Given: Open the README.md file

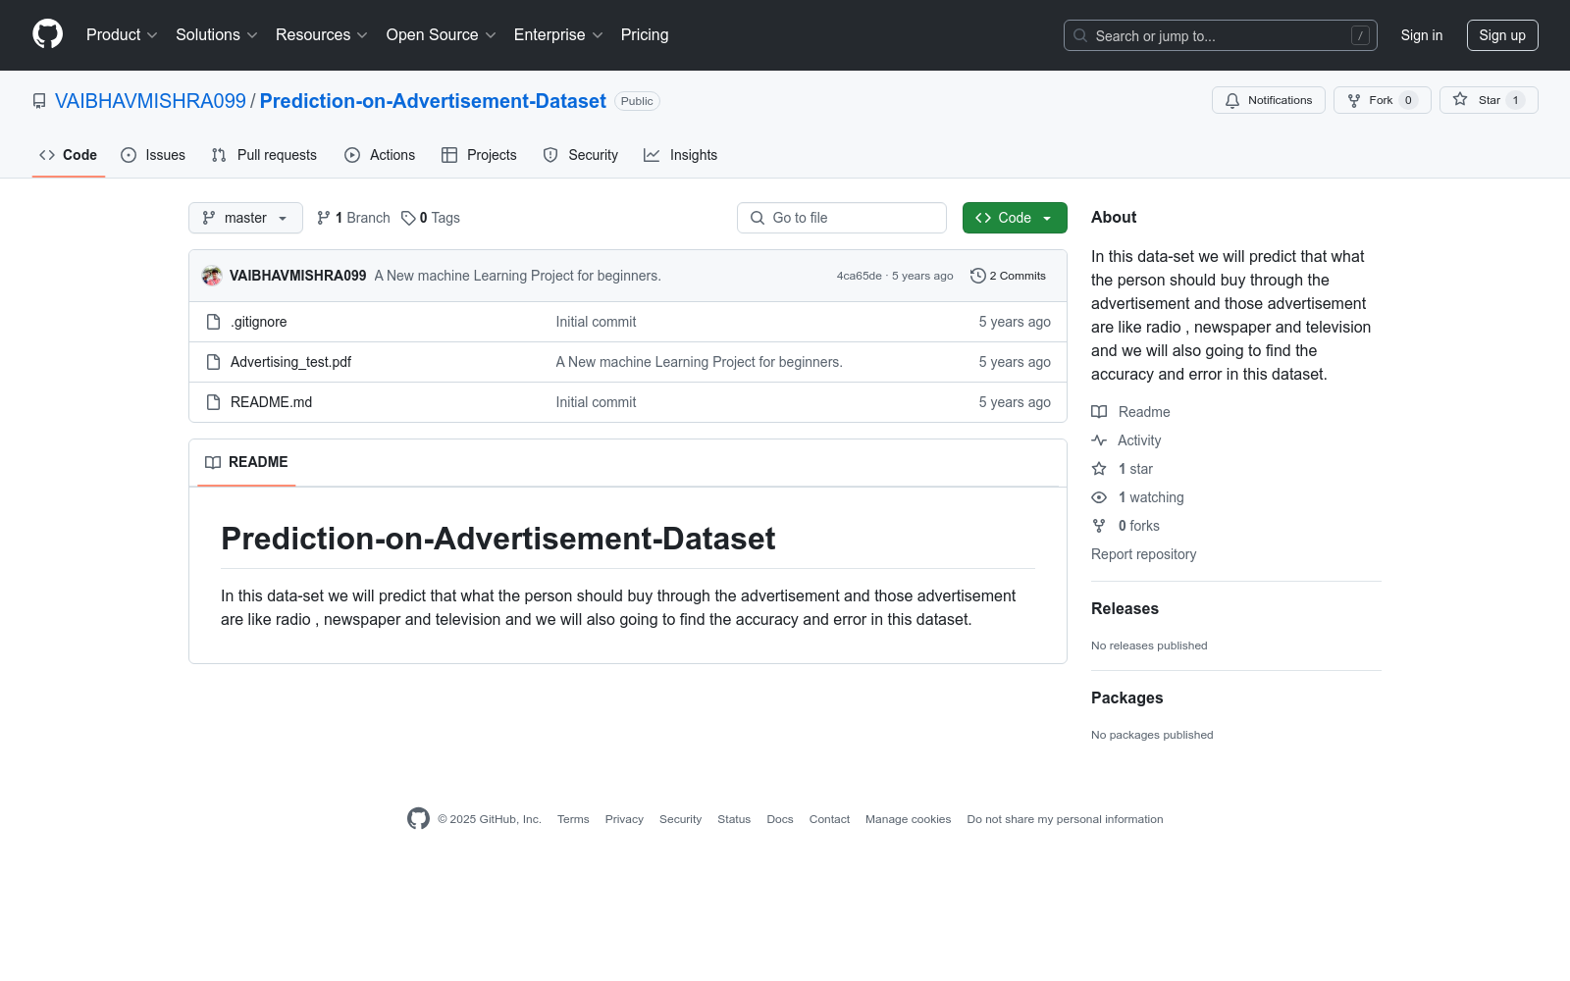Looking at the screenshot, I should [x=271, y=402].
